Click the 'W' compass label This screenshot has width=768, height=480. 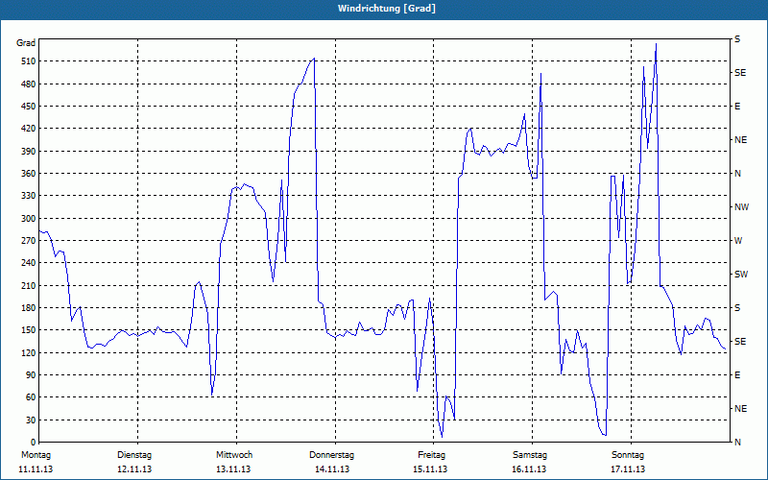[738, 241]
